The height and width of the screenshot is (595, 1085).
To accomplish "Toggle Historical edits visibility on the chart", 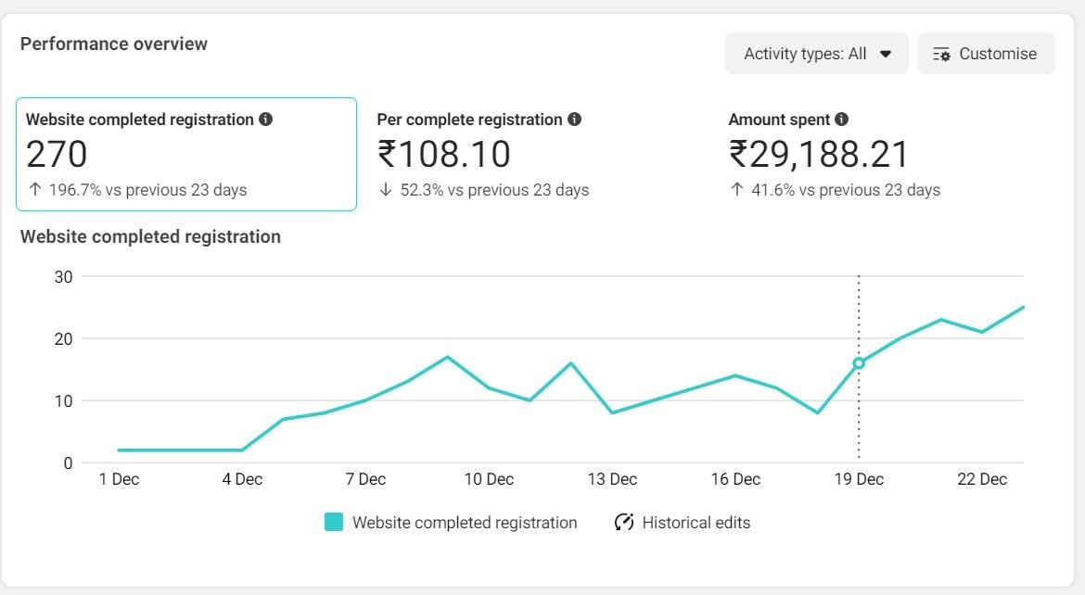I will tap(696, 522).
